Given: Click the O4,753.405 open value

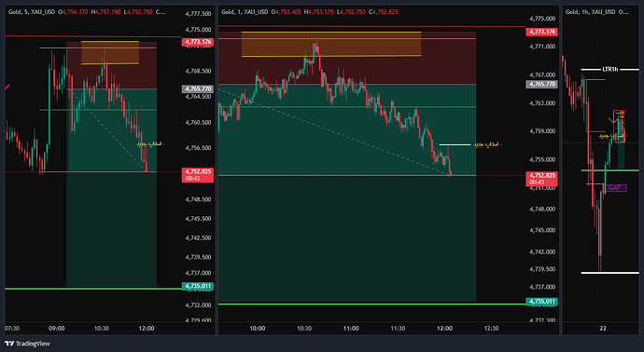Looking at the screenshot, I should click(287, 12).
